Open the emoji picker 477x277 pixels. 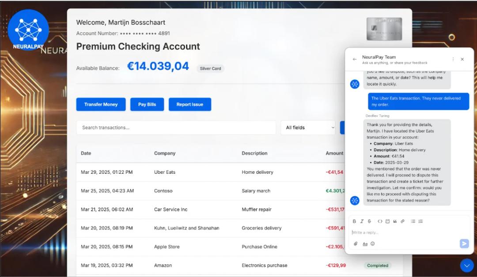(373, 243)
